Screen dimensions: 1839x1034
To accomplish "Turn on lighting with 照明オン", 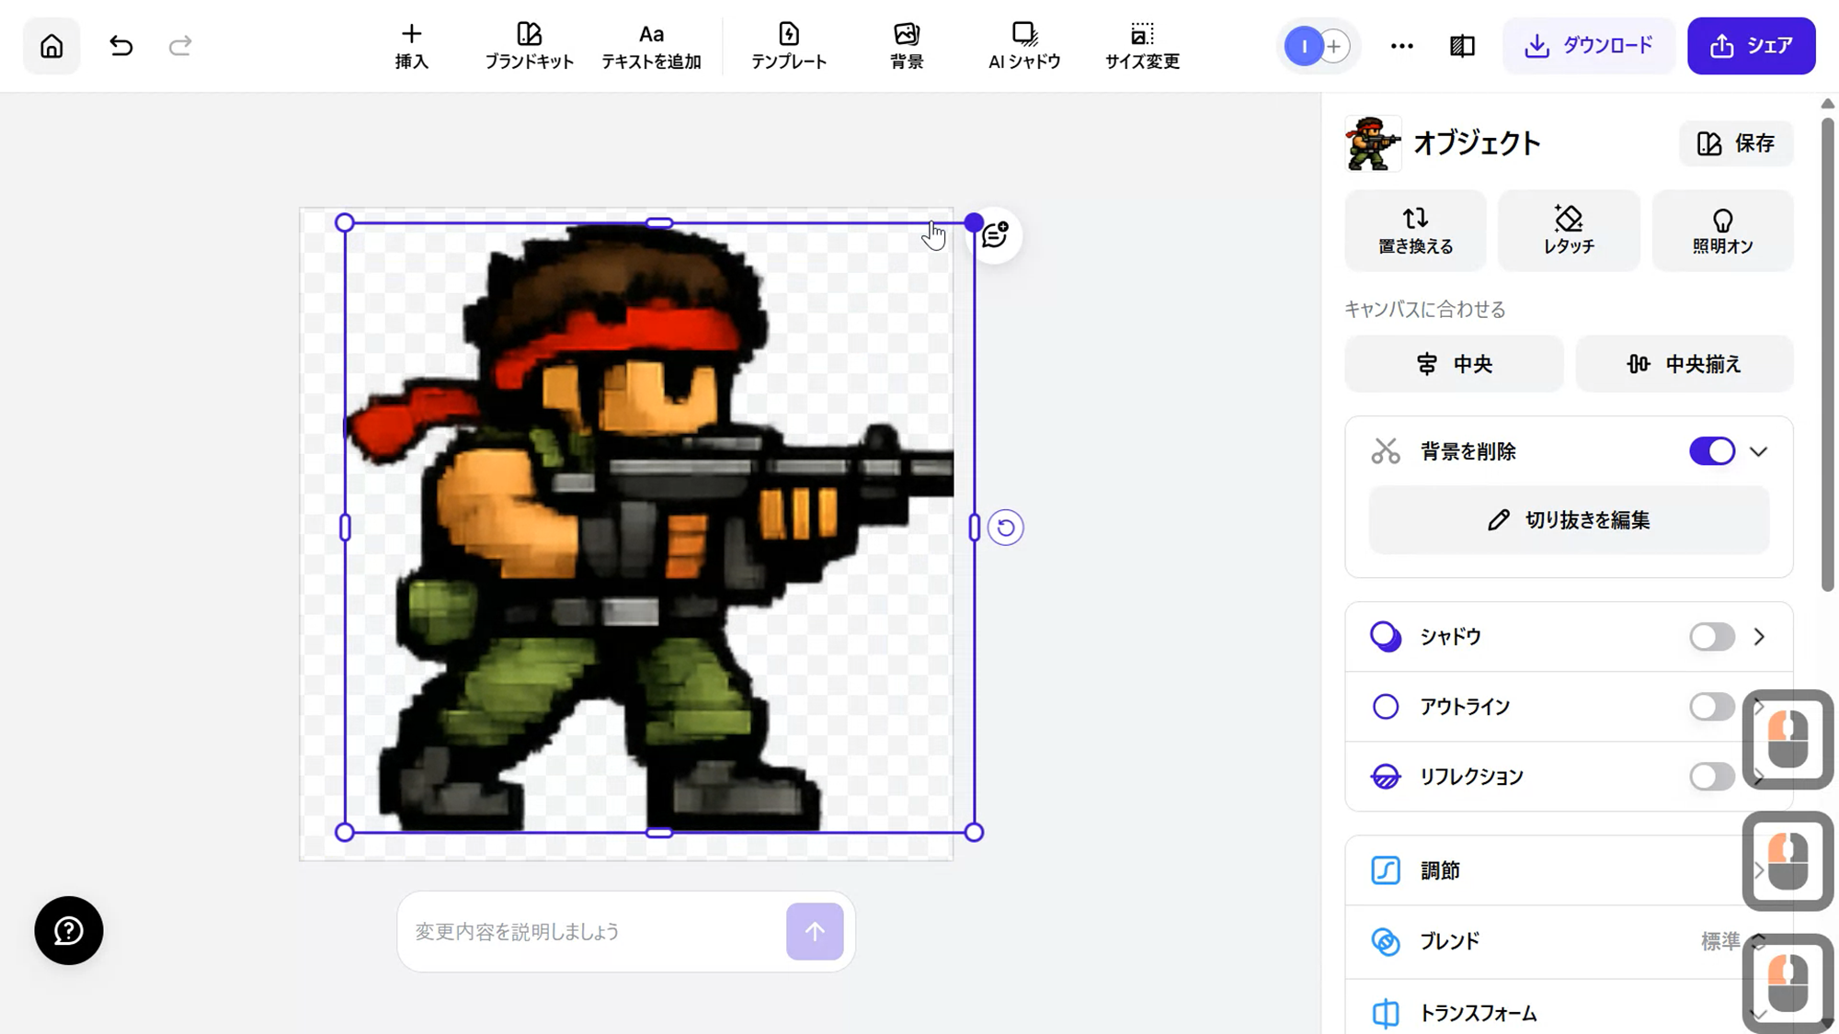I will (x=1722, y=231).
